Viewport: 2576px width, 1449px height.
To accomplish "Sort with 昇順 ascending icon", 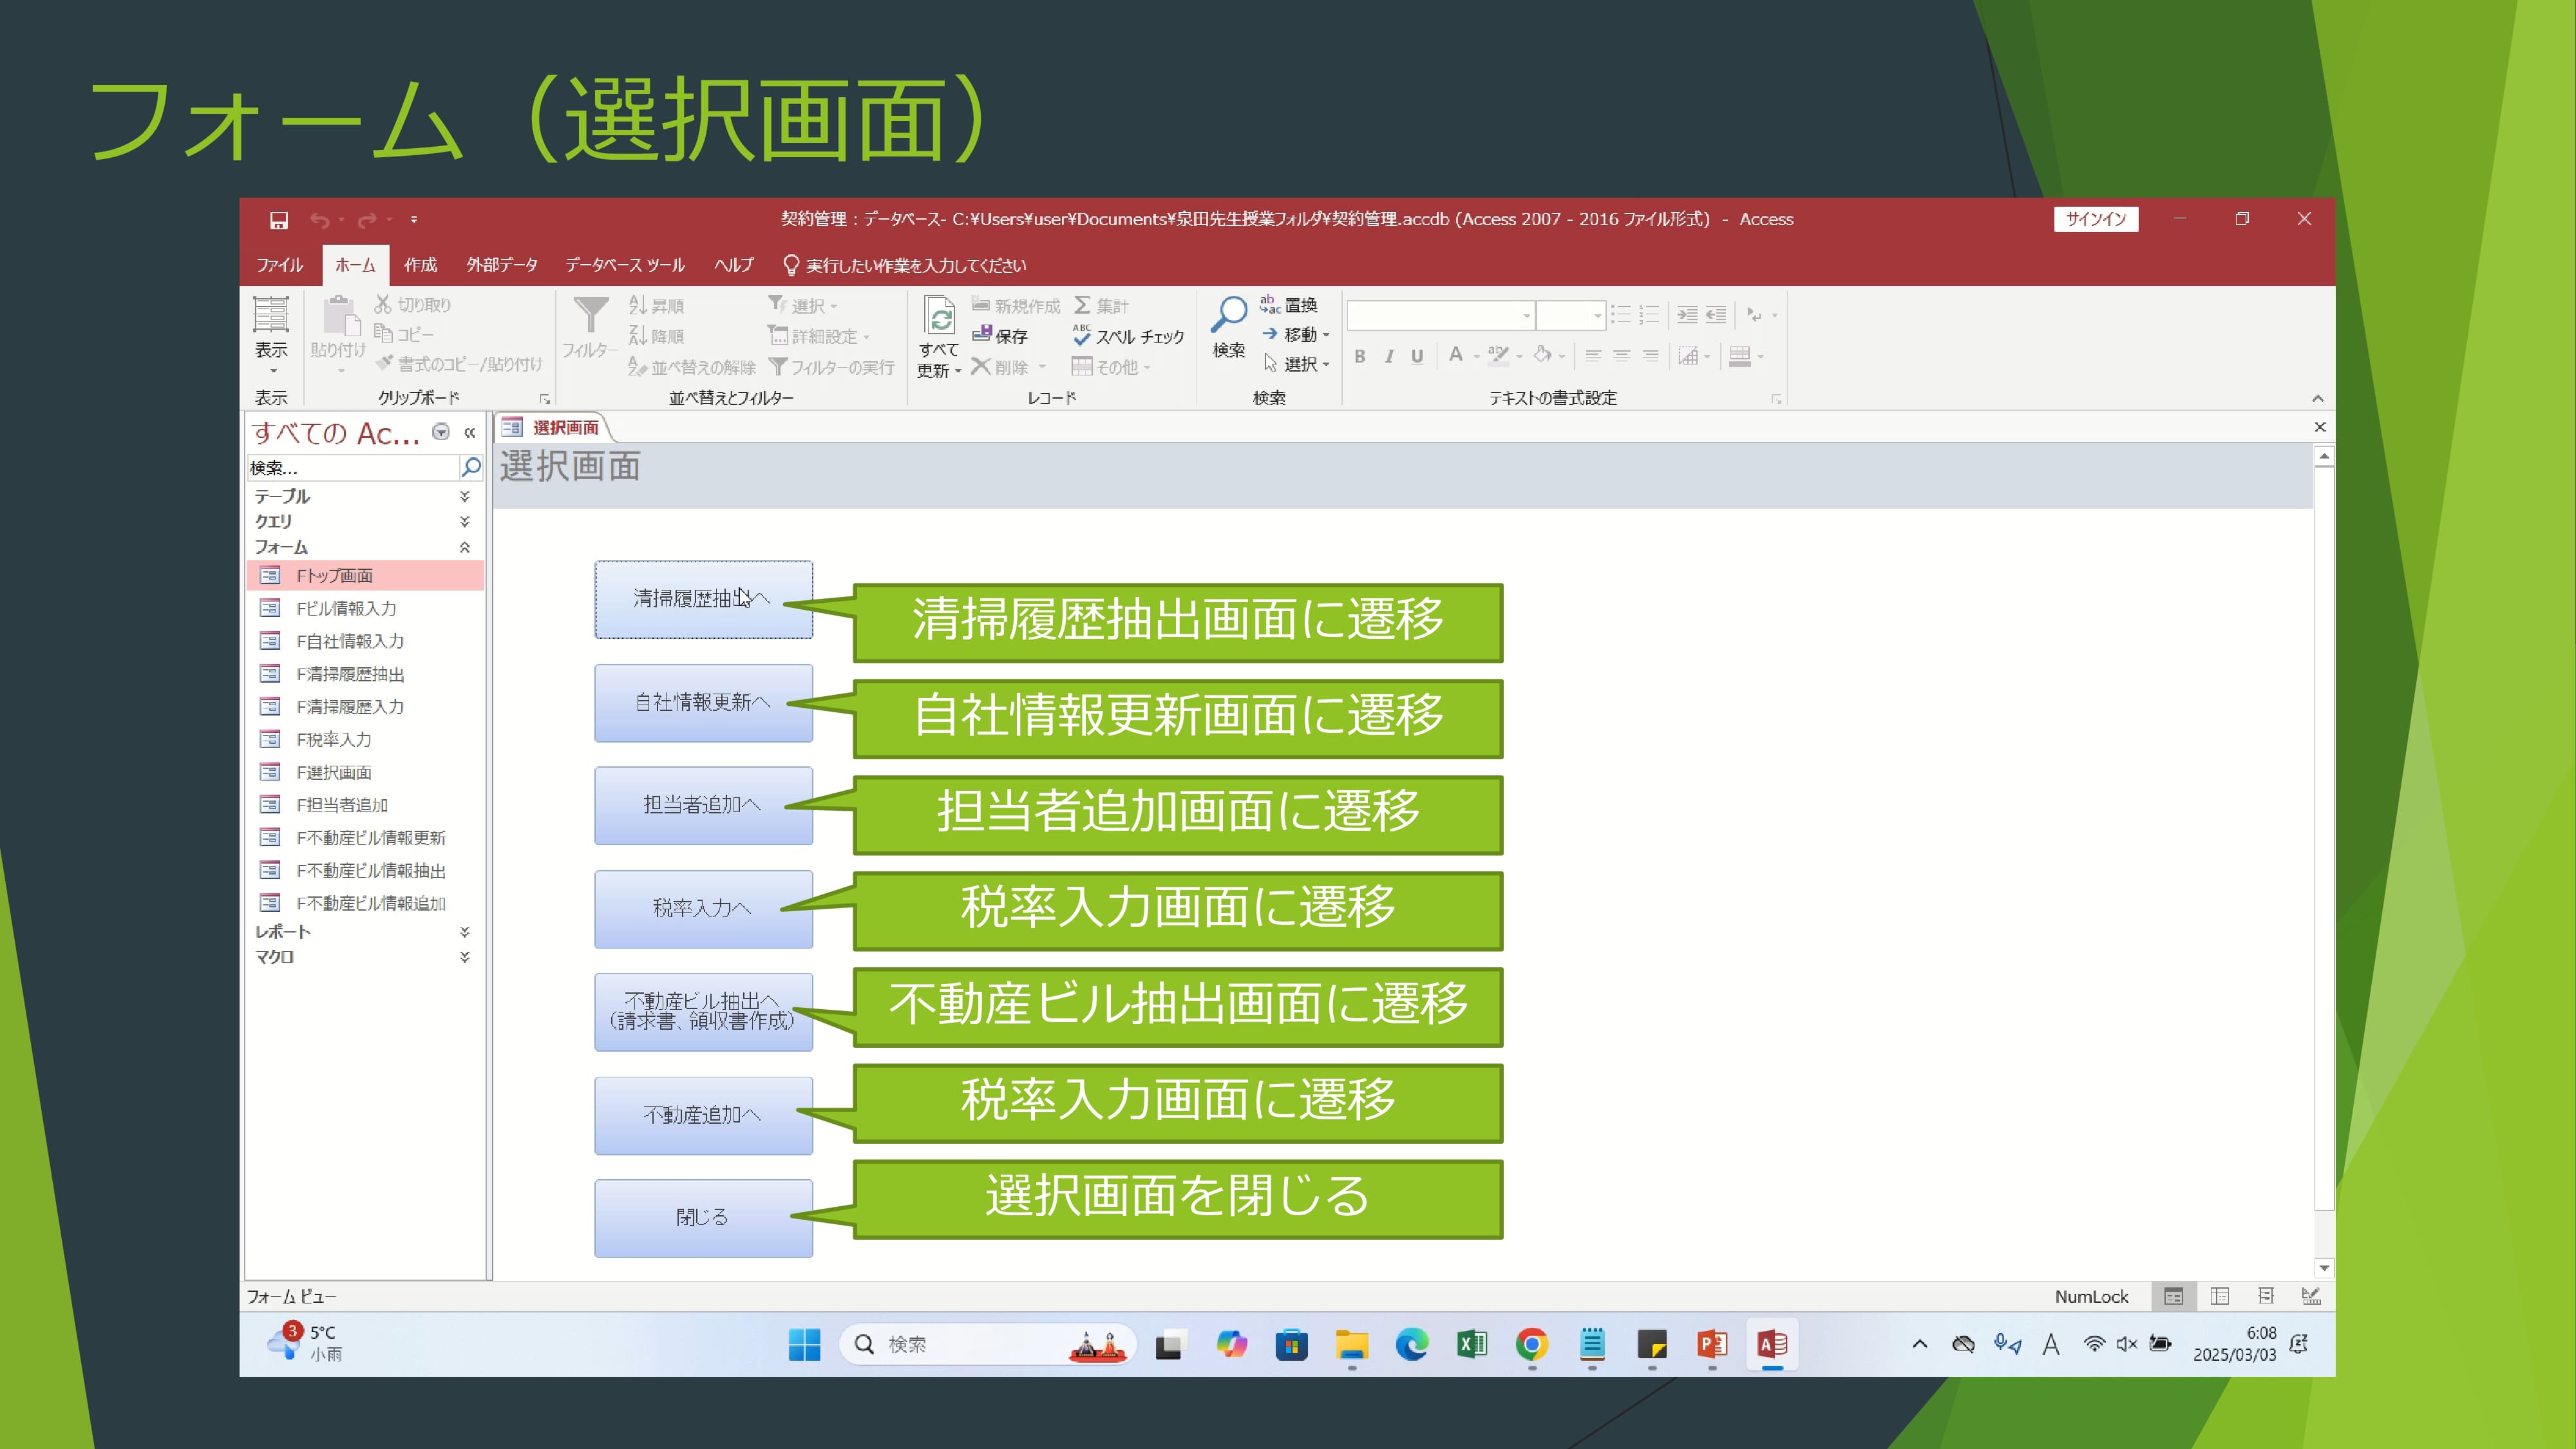I will (637, 305).
